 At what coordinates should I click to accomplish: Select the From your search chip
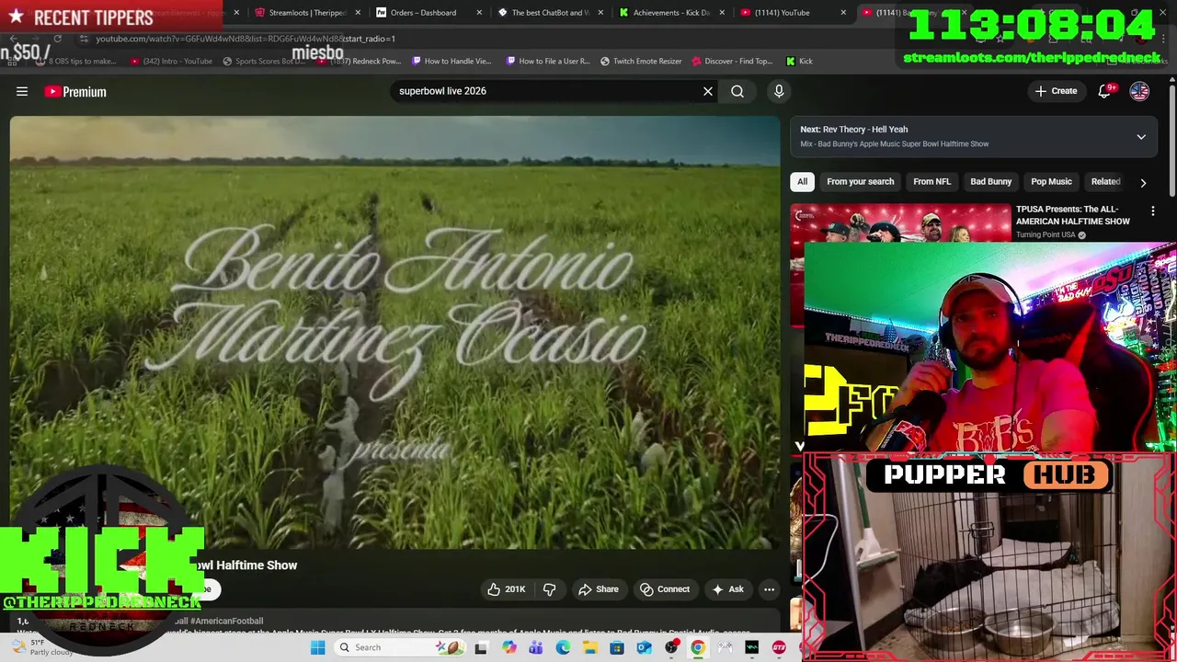(x=860, y=181)
